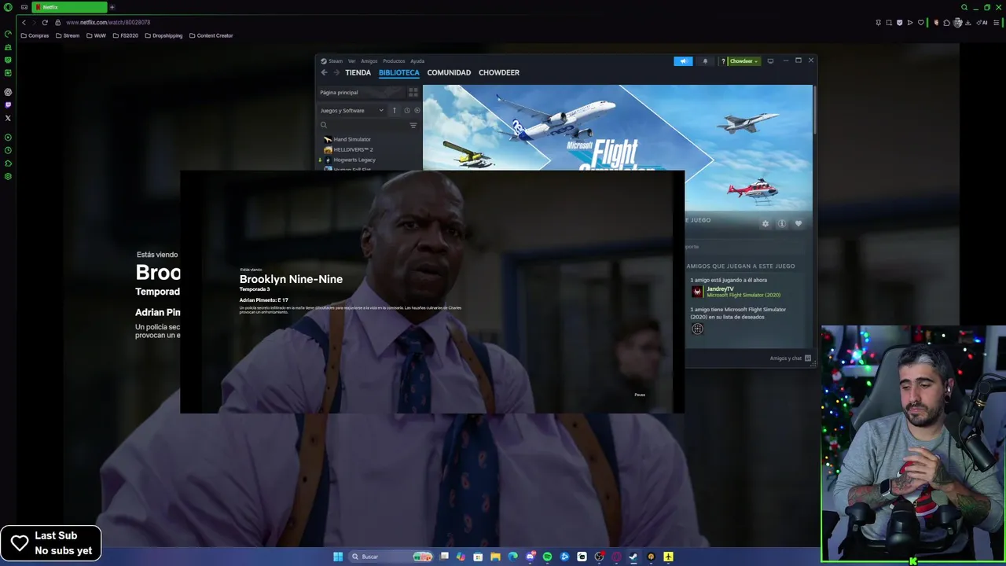Filter Steam library by recent activity clock

click(407, 111)
